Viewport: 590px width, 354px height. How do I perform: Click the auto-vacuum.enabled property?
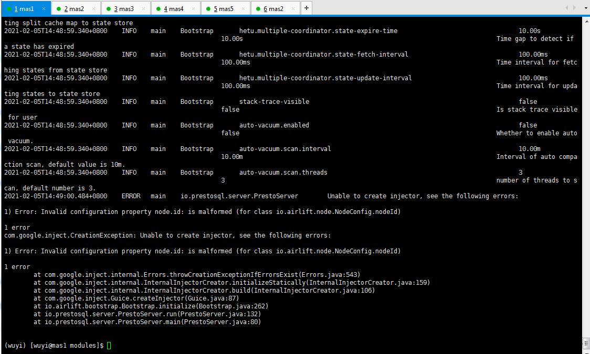pos(275,125)
